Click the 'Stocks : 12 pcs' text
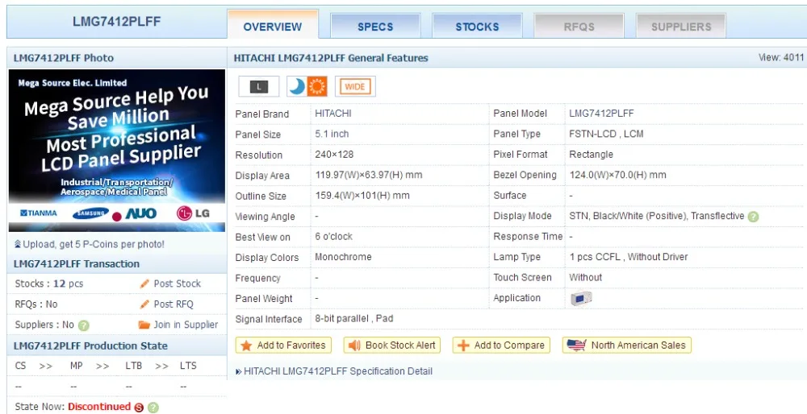The height and width of the screenshot is (414, 807). [49, 284]
